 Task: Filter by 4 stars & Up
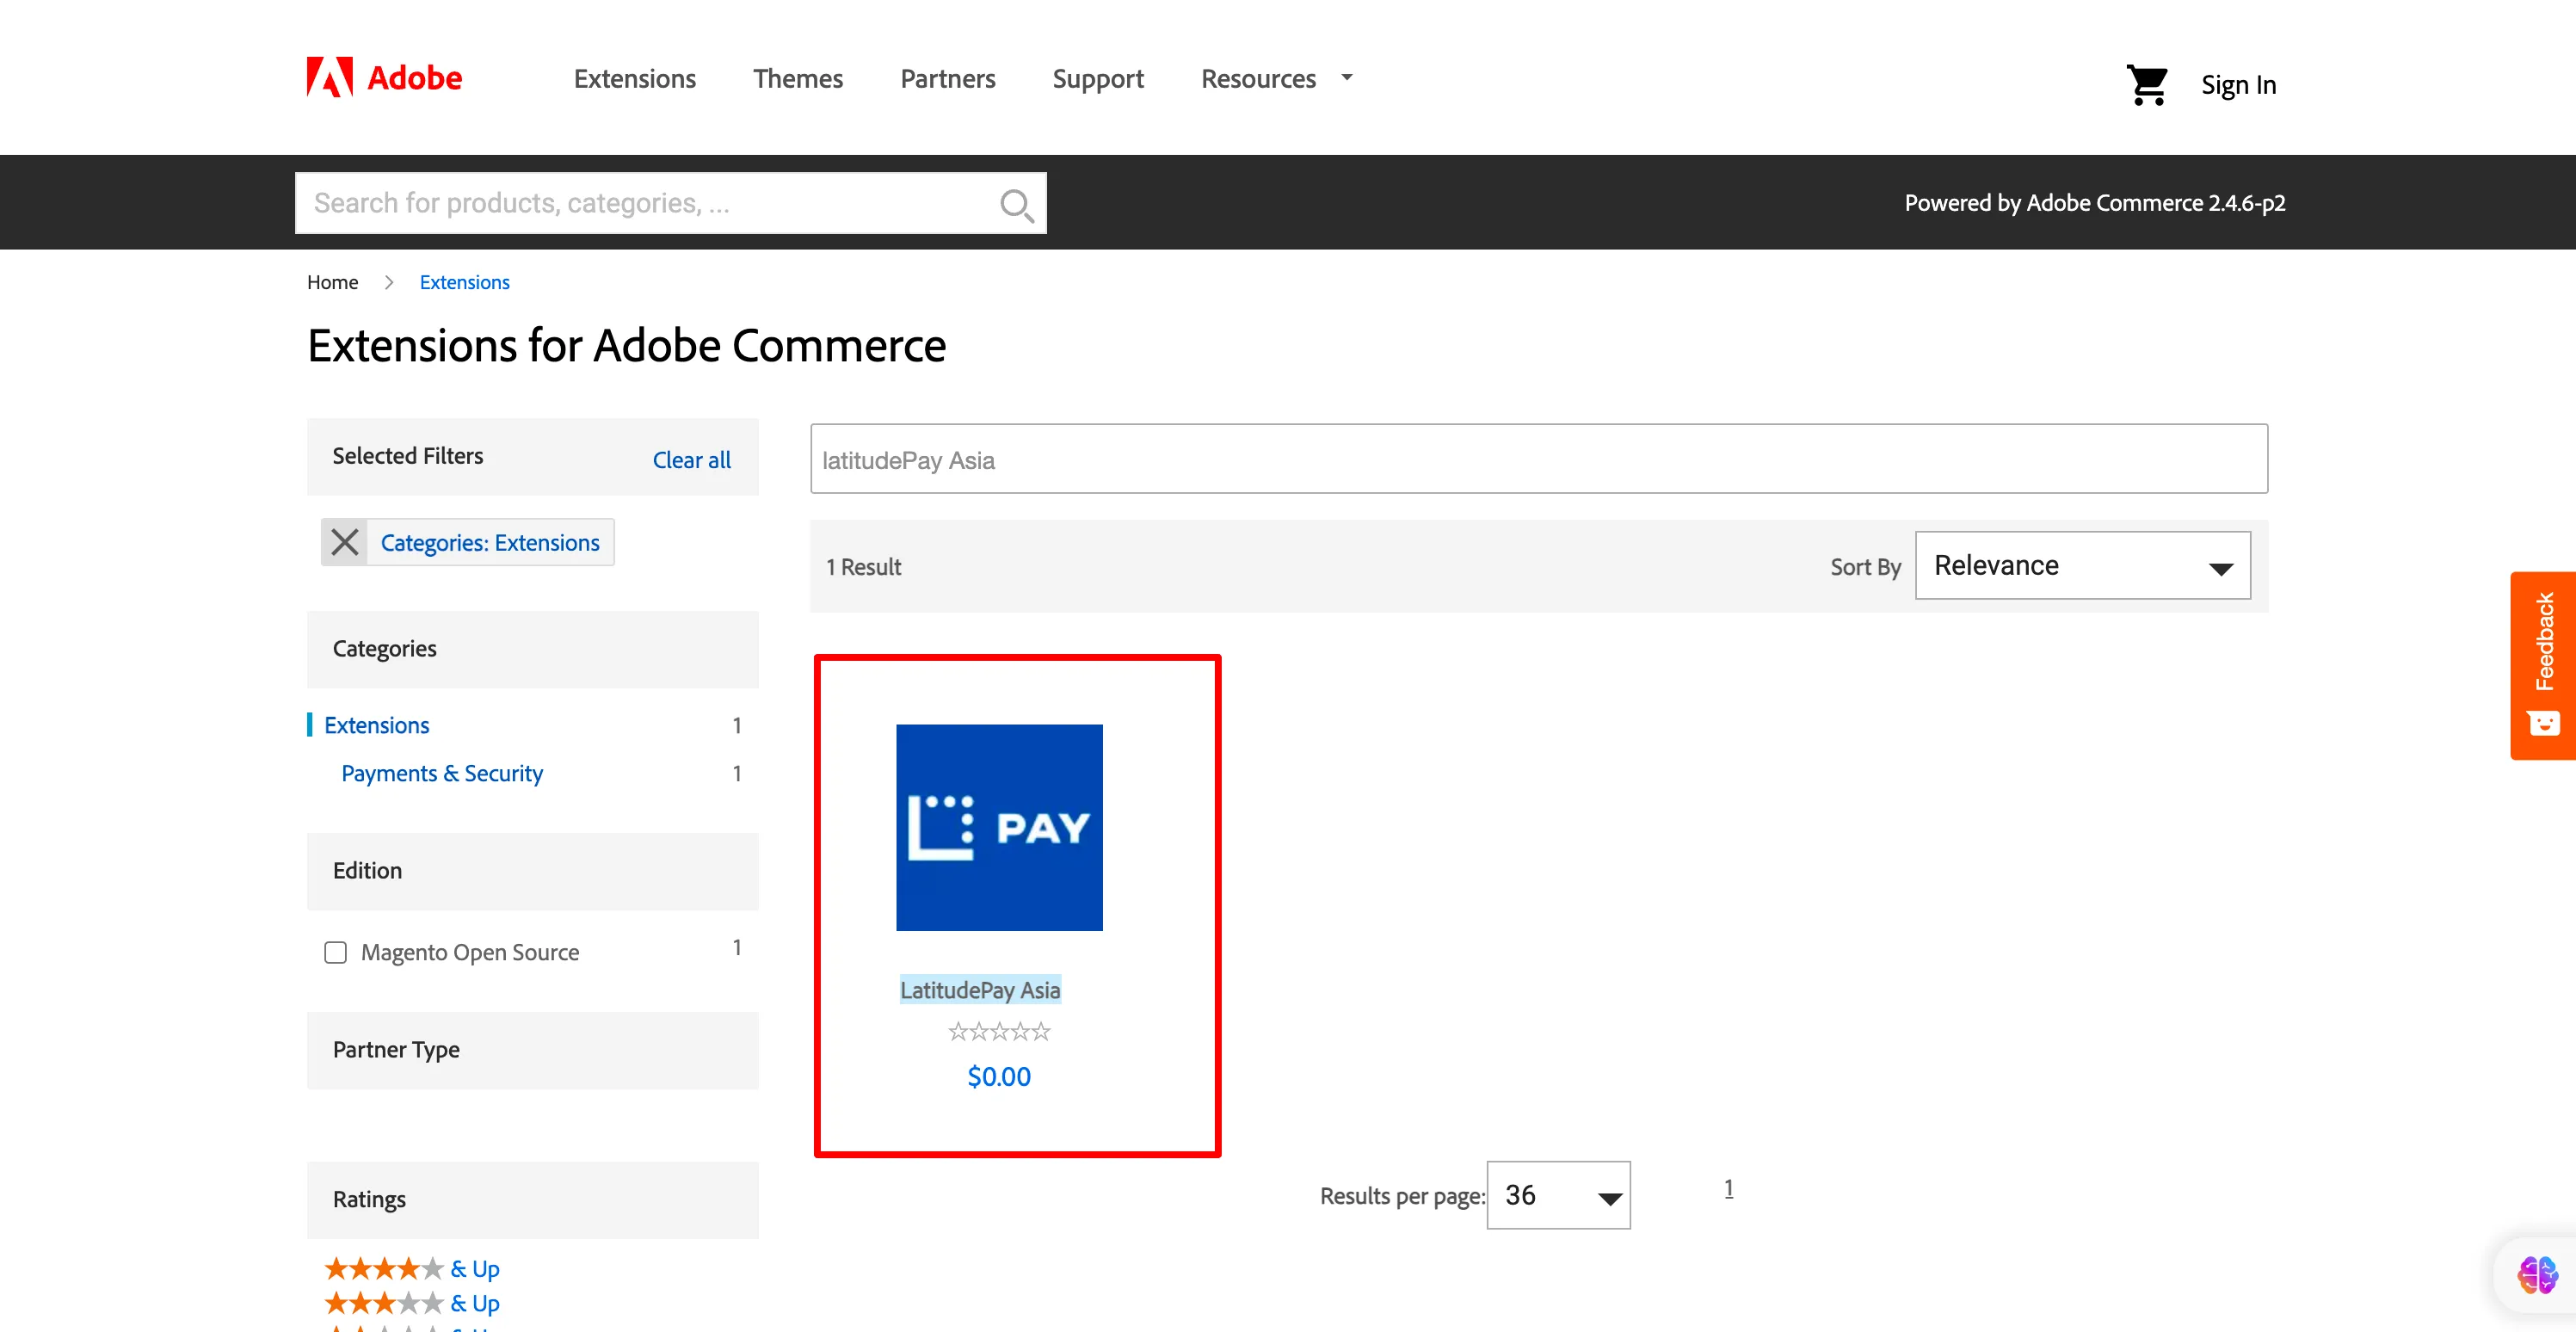412,1269
